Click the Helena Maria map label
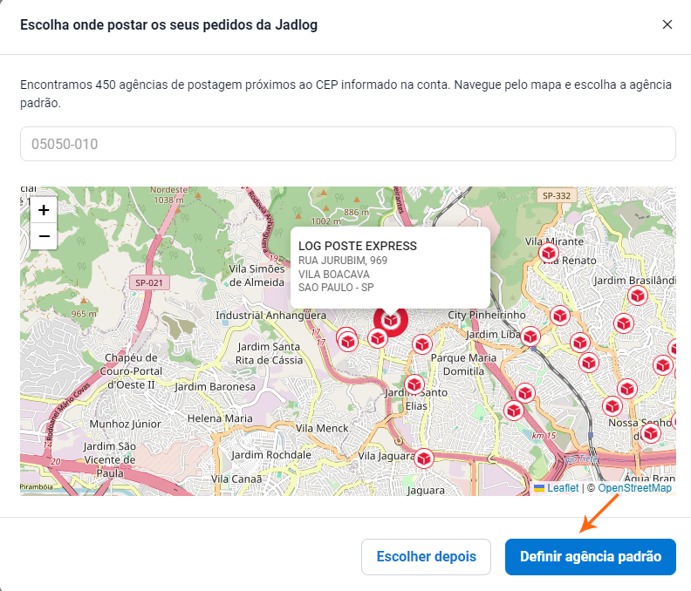 [220, 418]
